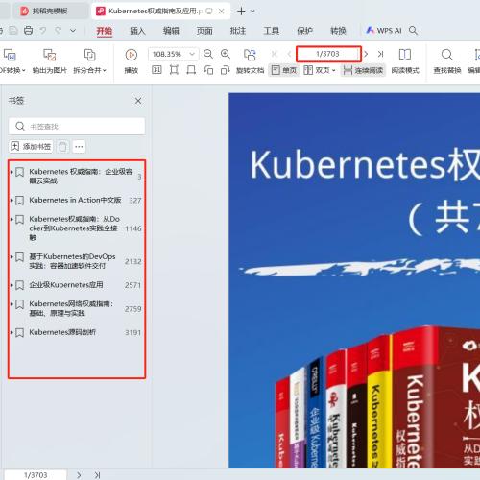Expand the Kubernetes网络权威指南 bookmark
The height and width of the screenshot is (480, 480).
[x=12, y=304]
